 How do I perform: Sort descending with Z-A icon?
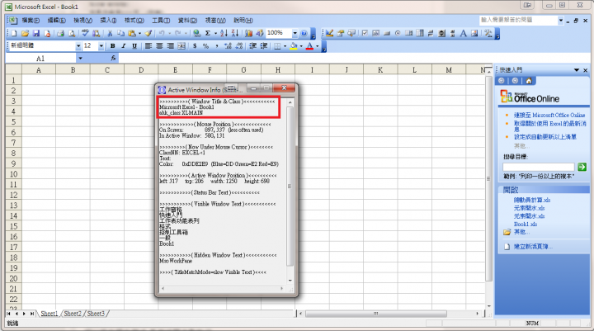click(x=235, y=33)
